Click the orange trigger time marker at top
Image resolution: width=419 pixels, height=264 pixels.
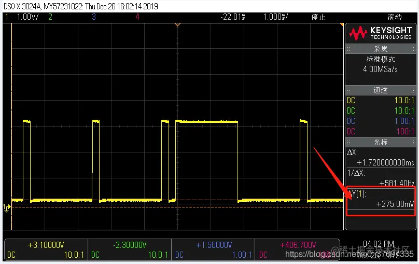pyautogui.click(x=177, y=25)
